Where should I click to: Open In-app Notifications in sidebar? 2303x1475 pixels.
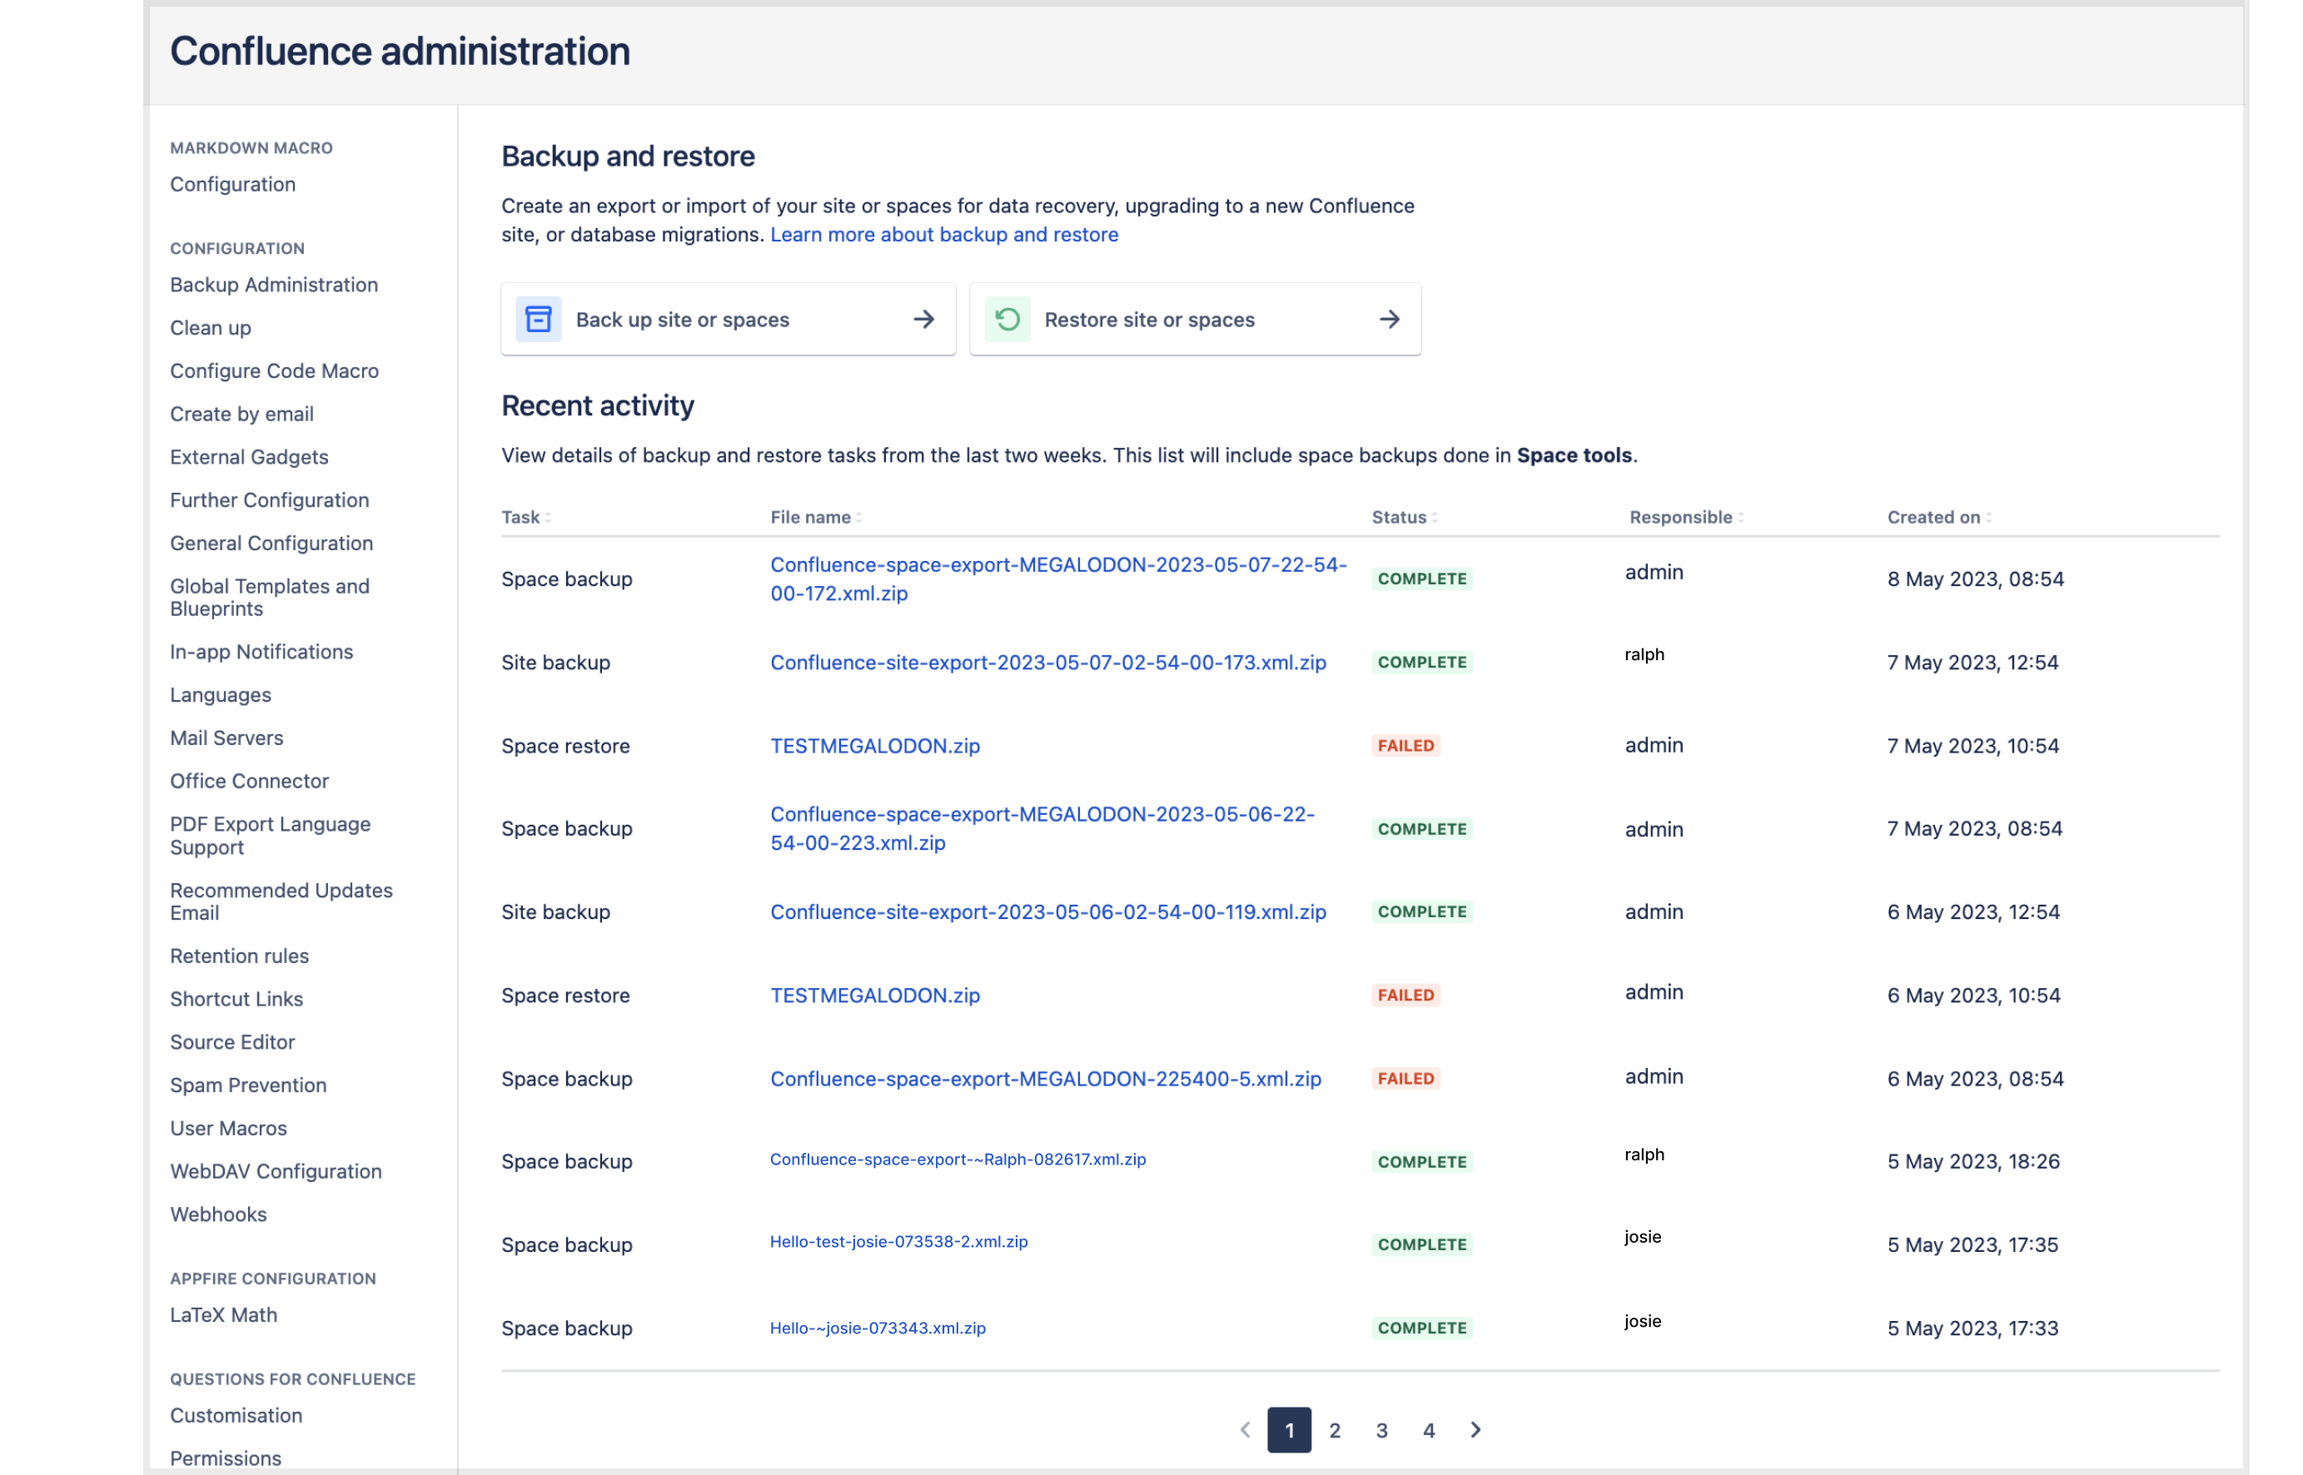pos(261,651)
